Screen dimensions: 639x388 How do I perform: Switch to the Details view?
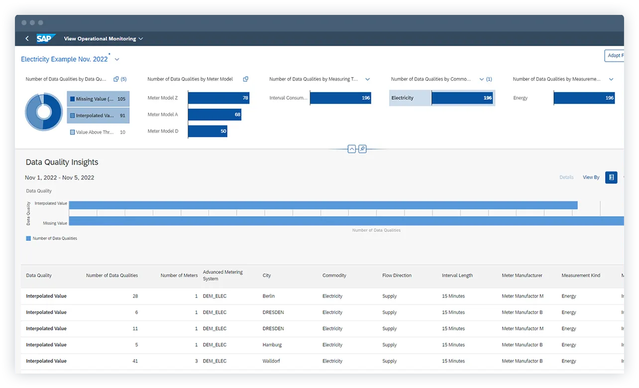pos(566,177)
